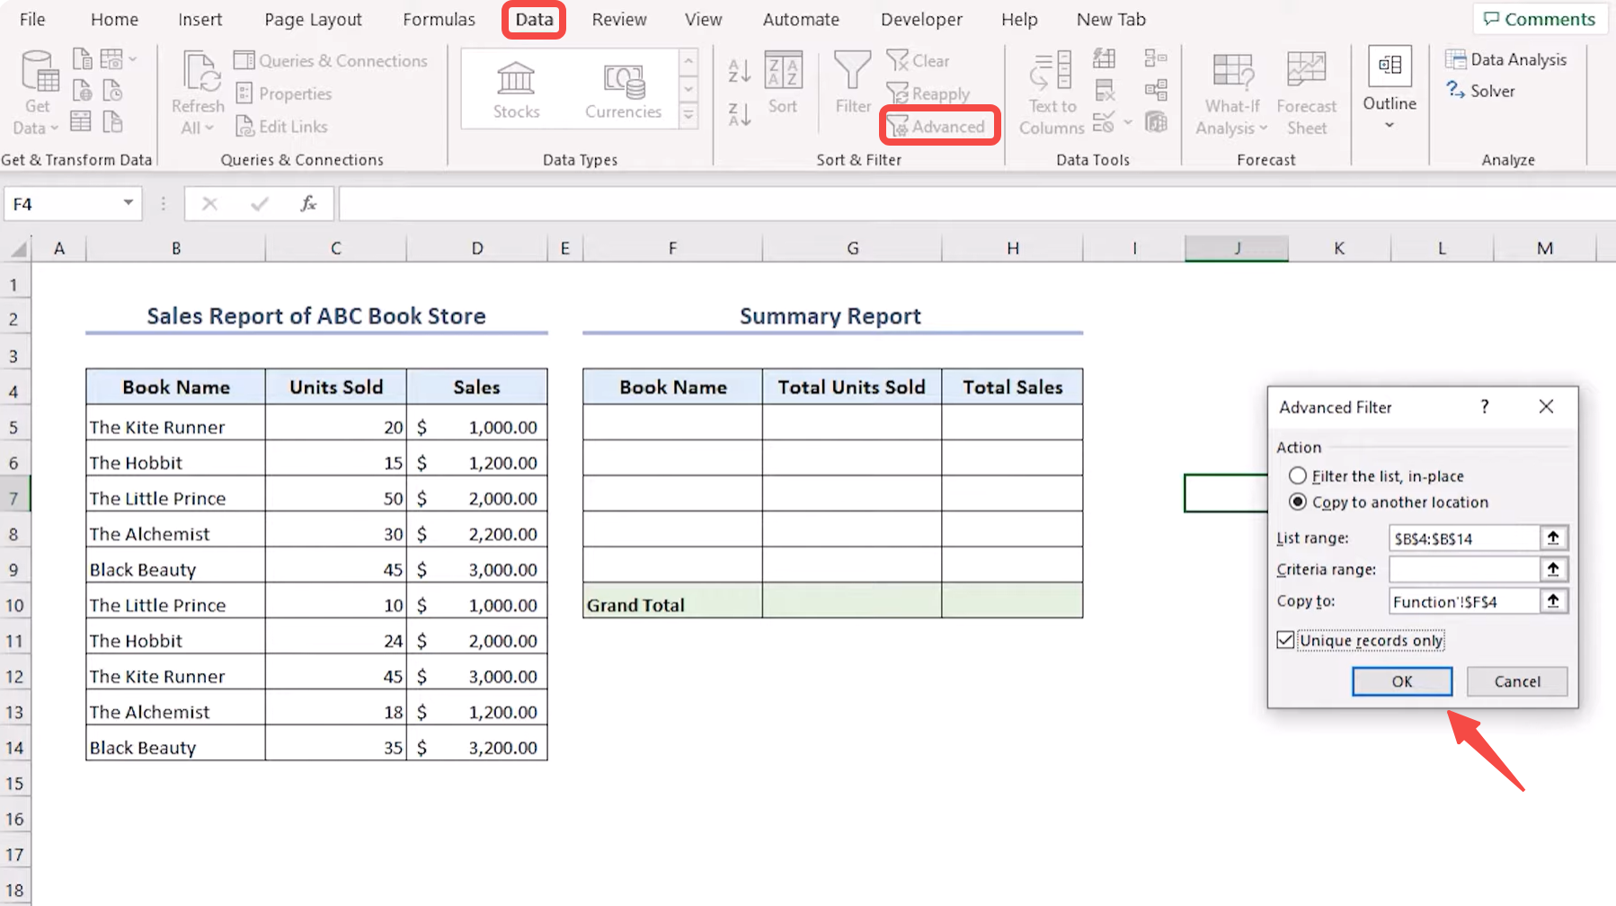Toggle the 'Unique records only' checkbox
1616x906 pixels.
point(1285,640)
